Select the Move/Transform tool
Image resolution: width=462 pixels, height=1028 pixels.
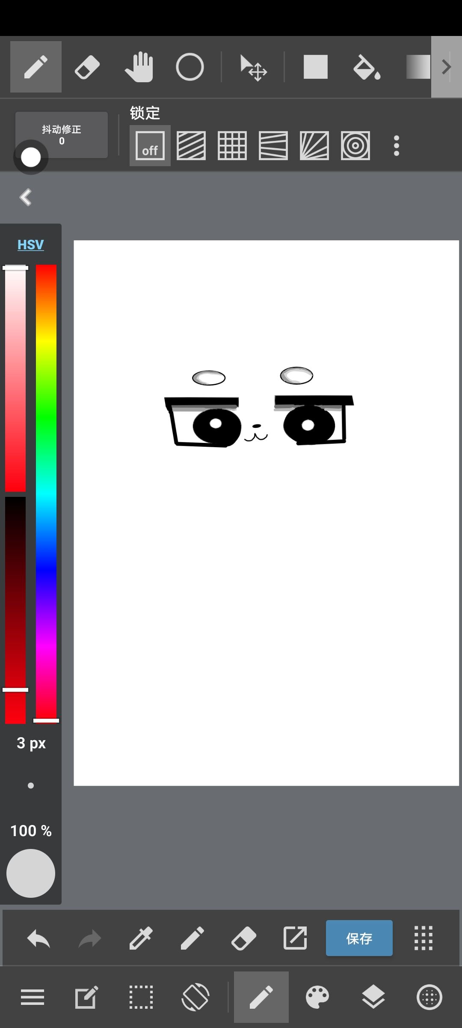(x=253, y=68)
